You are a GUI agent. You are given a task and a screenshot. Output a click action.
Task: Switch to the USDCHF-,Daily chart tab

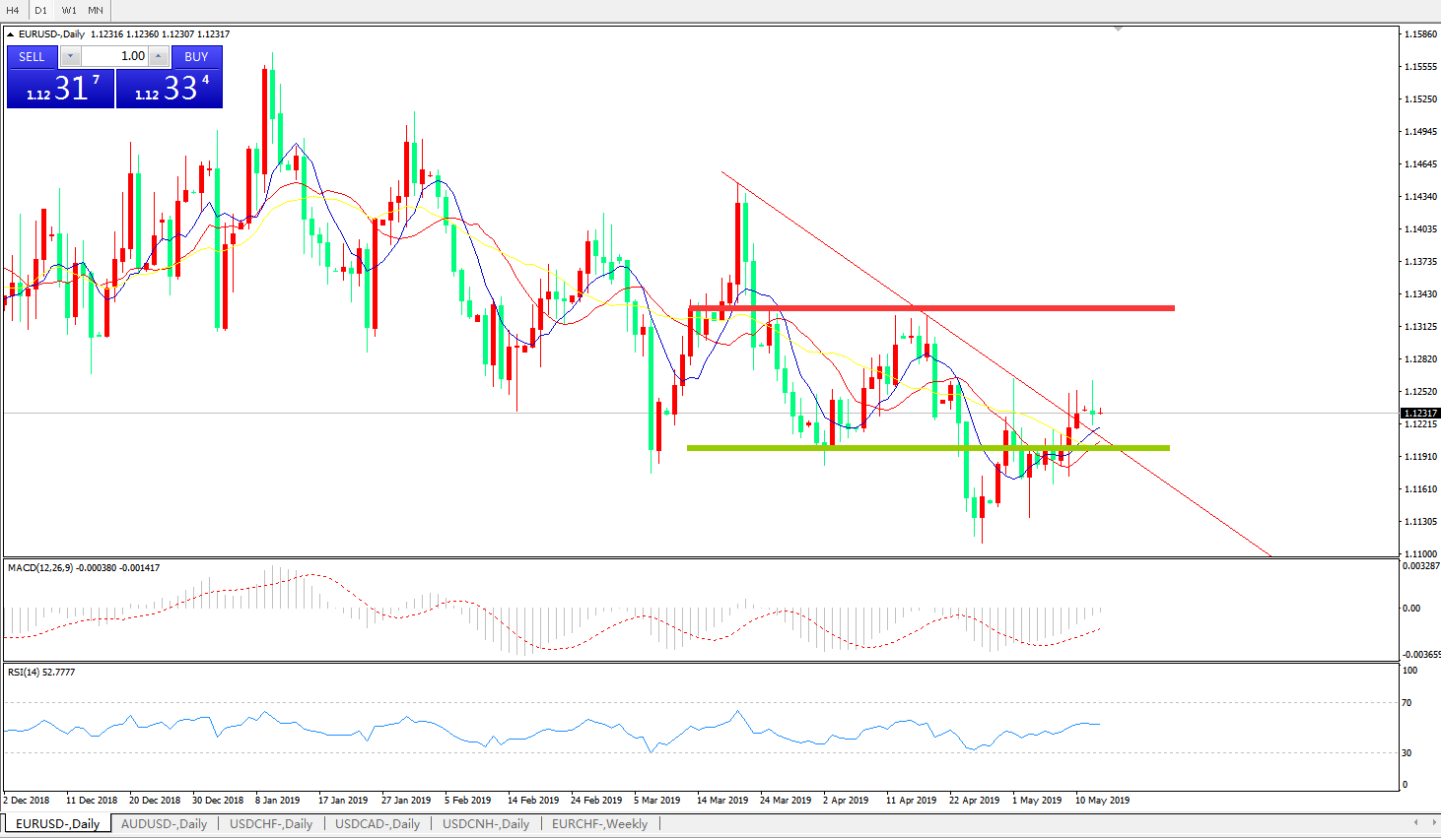tap(271, 824)
